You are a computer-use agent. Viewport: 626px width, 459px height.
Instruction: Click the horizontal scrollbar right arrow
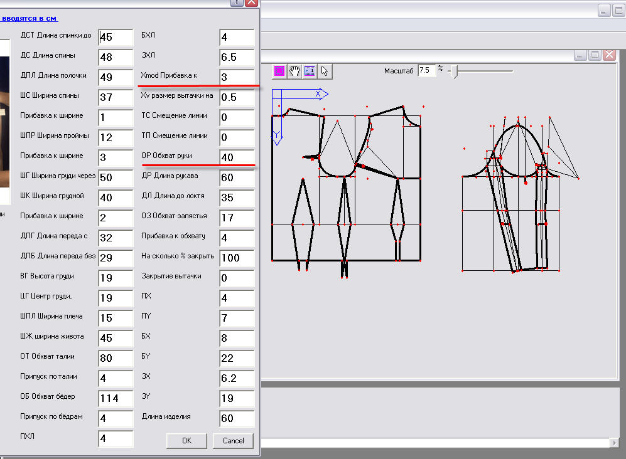click(614, 443)
